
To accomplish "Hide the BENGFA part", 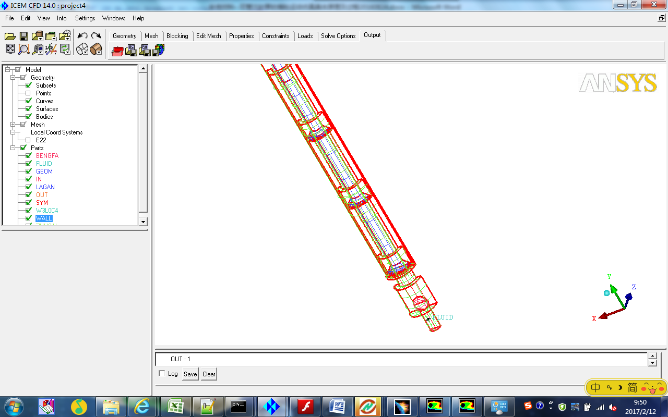I will [x=29, y=156].
